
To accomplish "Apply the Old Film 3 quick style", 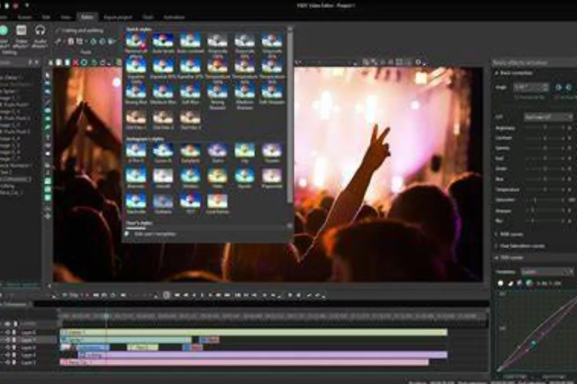I will pos(190,120).
